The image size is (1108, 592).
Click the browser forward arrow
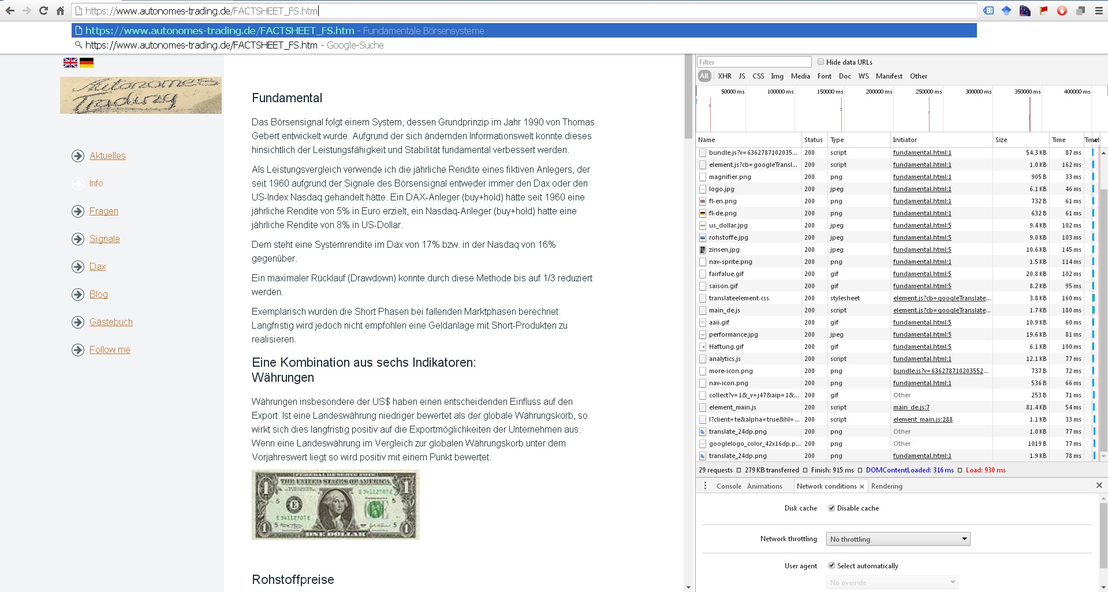(x=27, y=10)
